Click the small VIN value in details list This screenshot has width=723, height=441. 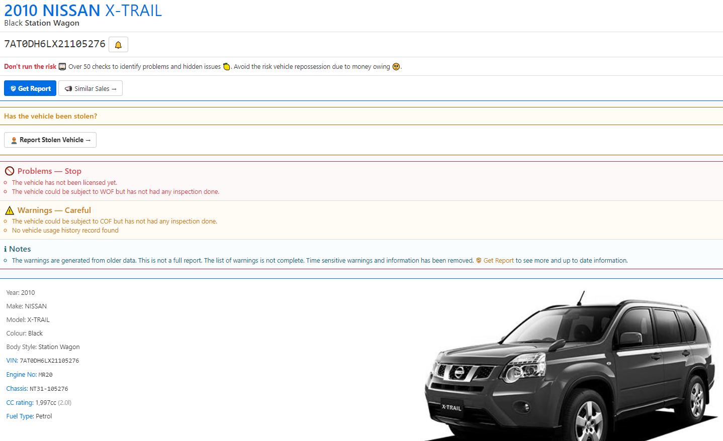click(x=49, y=361)
